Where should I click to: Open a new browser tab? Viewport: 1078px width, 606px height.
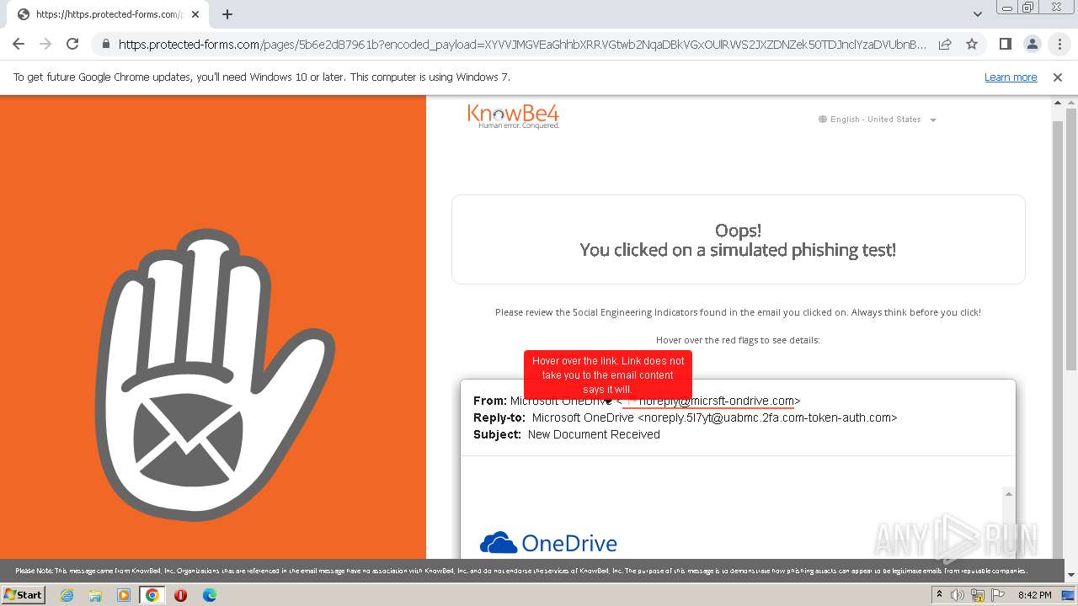227,14
